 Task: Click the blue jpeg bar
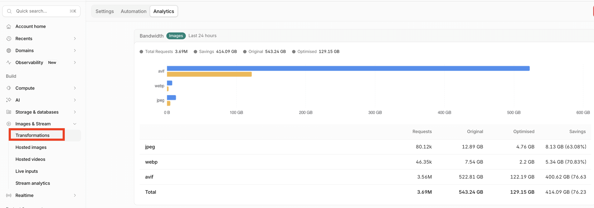pyautogui.click(x=171, y=98)
